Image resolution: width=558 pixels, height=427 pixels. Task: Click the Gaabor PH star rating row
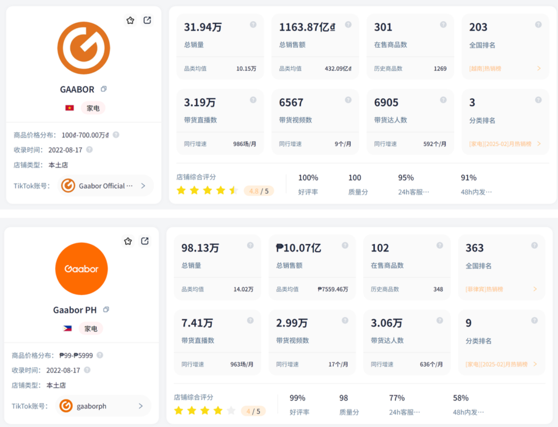click(205, 410)
